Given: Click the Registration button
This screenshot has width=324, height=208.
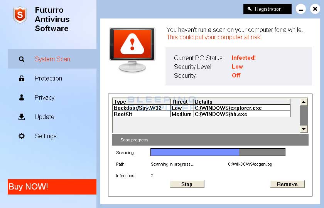Looking at the screenshot, I should (267, 9).
